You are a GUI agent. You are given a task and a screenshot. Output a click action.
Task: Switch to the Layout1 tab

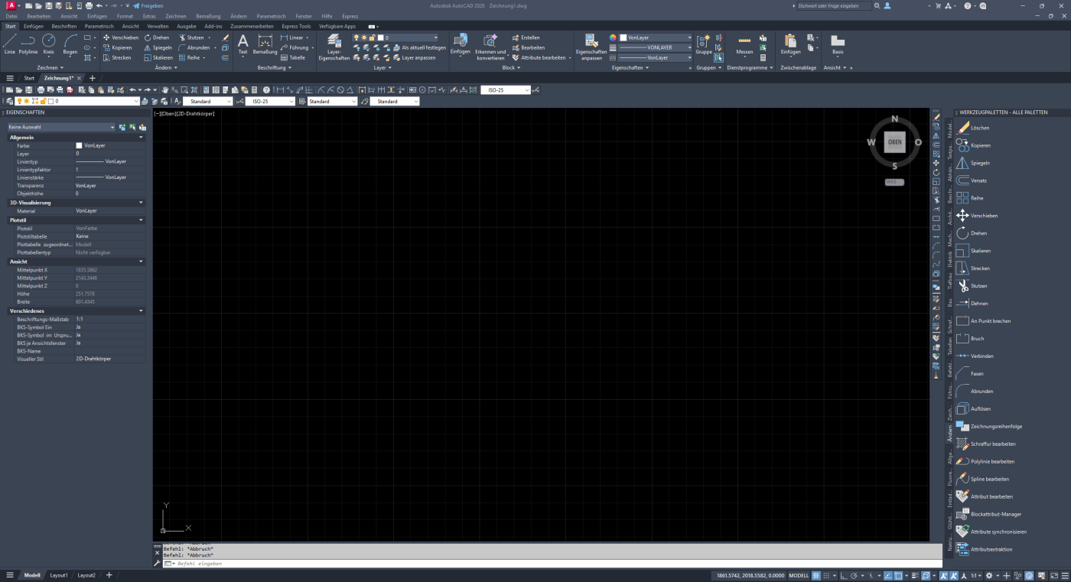click(59, 574)
